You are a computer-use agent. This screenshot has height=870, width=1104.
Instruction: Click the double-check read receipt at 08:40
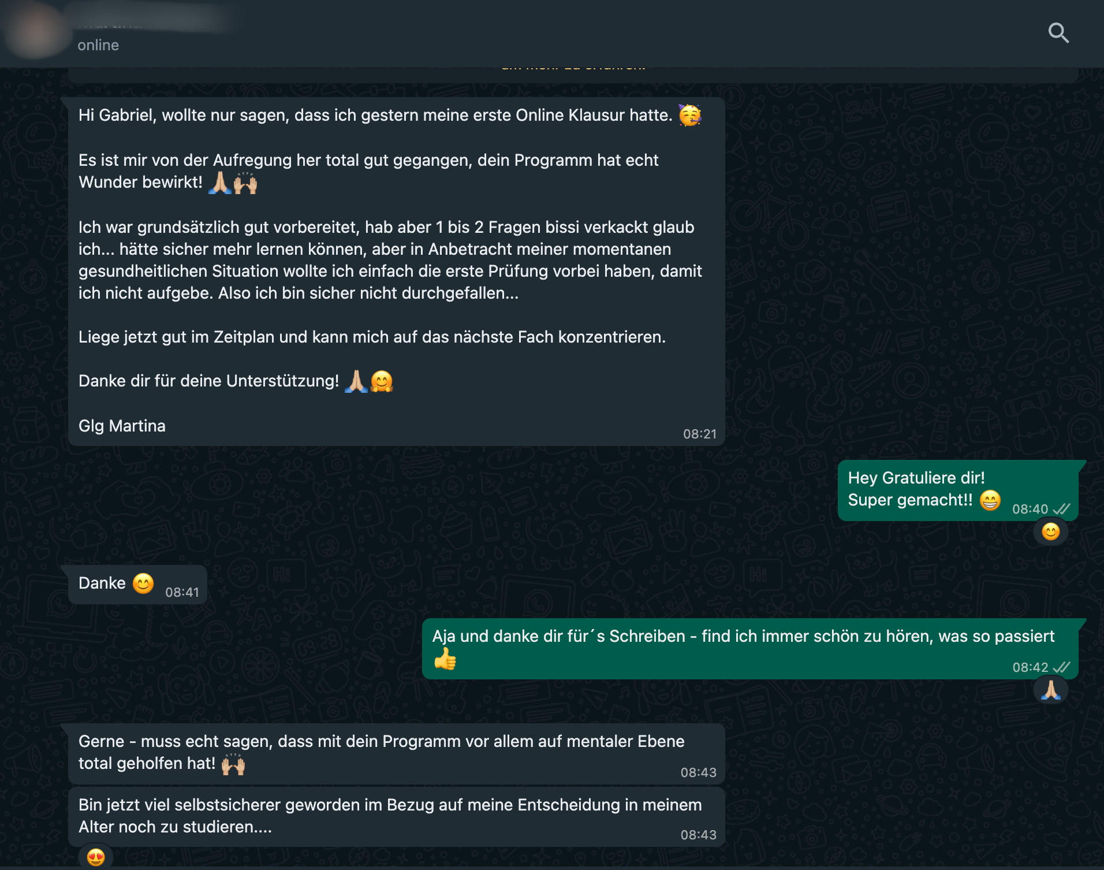click(x=1061, y=509)
